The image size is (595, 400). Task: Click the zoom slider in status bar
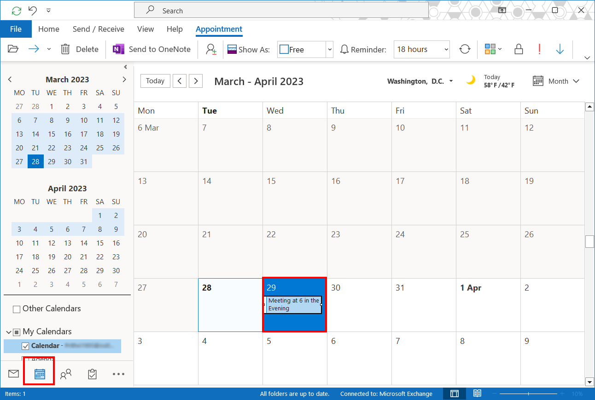click(x=528, y=394)
